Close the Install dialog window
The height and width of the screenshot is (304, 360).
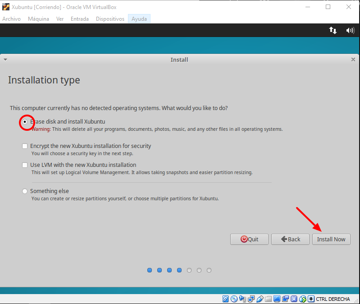click(353, 60)
